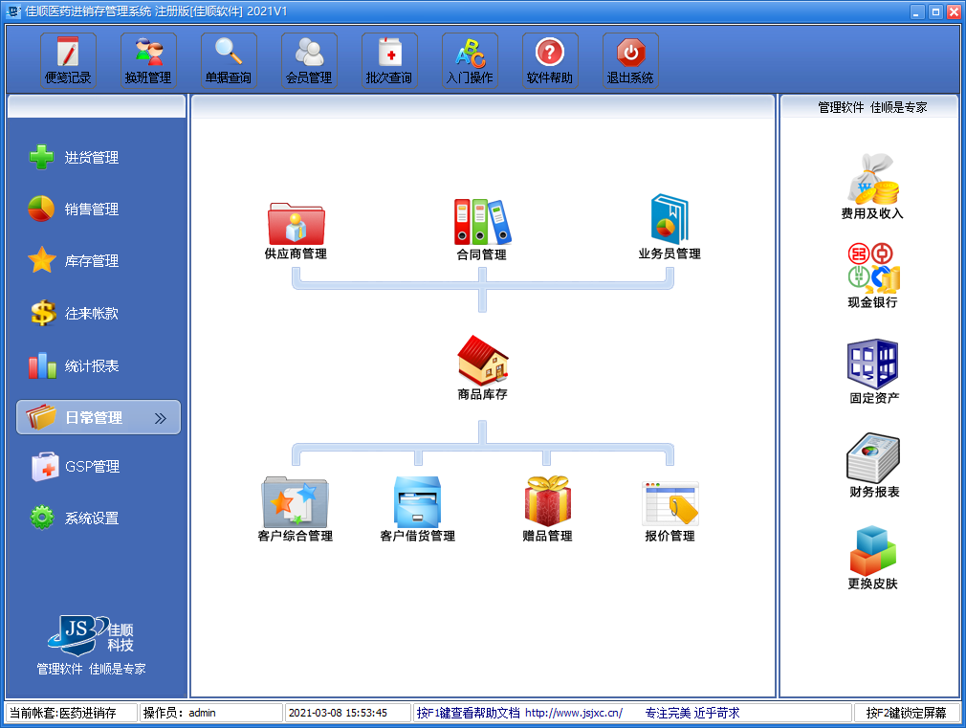Click the 退出系统 exit button
Image resolution: width=966 pixels, height=728 pixels.
[629, 59]
